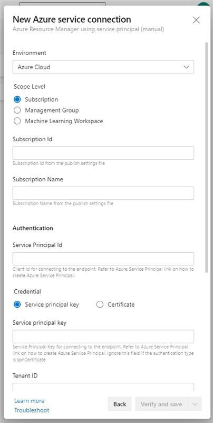The width and height of the screenshot is (213, 423).
Task: Open the Learn more link
Action: 30,401
